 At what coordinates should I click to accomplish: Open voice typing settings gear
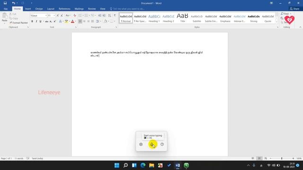coord(141,144)
